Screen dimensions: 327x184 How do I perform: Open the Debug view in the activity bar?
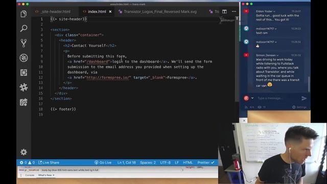pyautogui.click(x=24, y=58)
